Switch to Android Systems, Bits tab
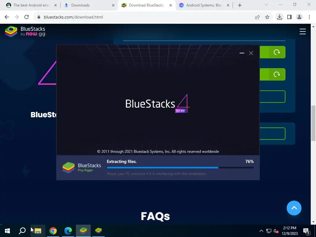Image resolution: width=316 pixels, height=237 pixels. [x=204, y=5]
